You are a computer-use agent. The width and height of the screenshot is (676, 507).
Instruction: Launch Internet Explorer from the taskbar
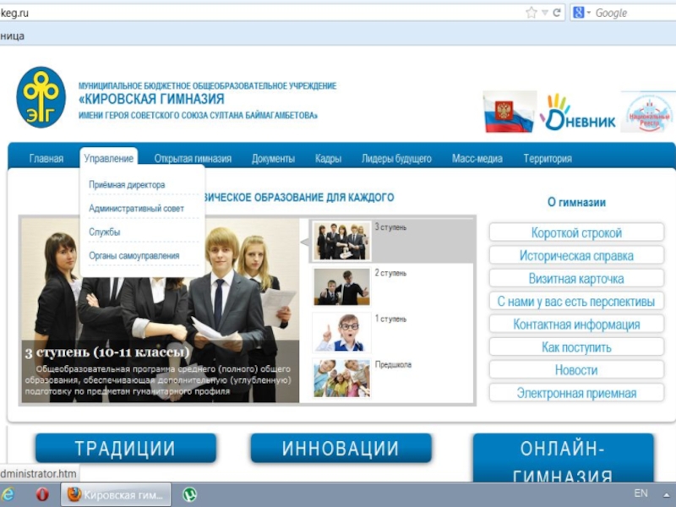pyautogui.click(x=8, y=494)
